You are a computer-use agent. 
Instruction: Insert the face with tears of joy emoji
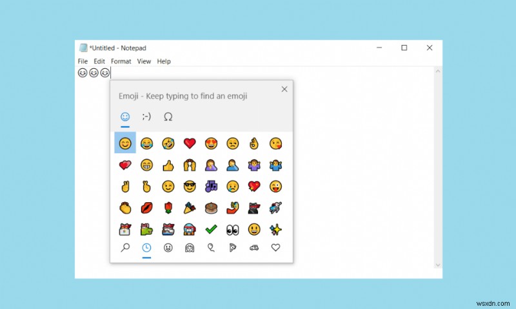[146, 143]
